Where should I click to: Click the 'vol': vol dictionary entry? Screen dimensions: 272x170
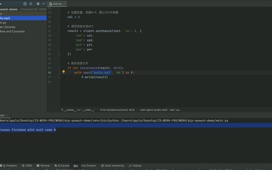pyautogui.click(x=84, y=35)
